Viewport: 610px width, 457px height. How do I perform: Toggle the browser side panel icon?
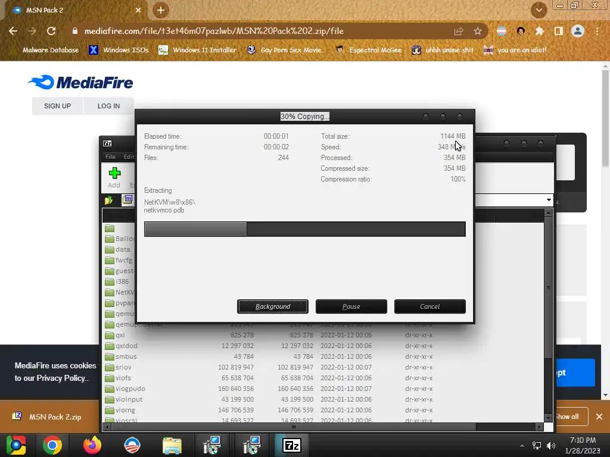click(x=559, y=31)
